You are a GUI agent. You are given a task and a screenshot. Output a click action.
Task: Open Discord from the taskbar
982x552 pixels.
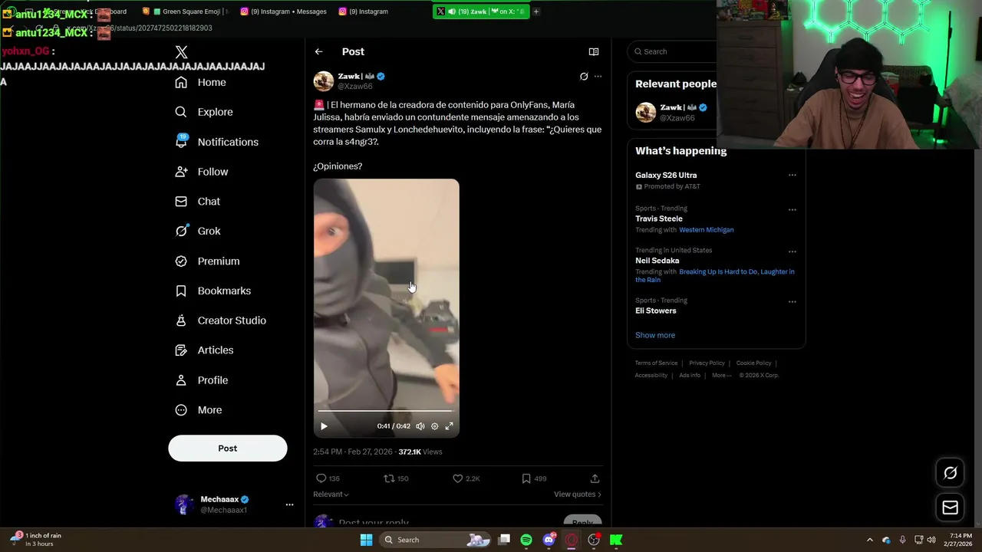549,540
